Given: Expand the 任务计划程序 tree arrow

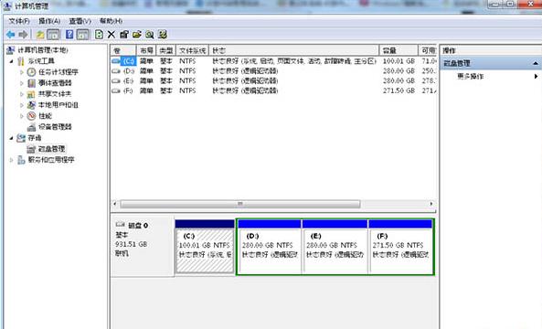Looking at the screenshot, I should [22, 72].
